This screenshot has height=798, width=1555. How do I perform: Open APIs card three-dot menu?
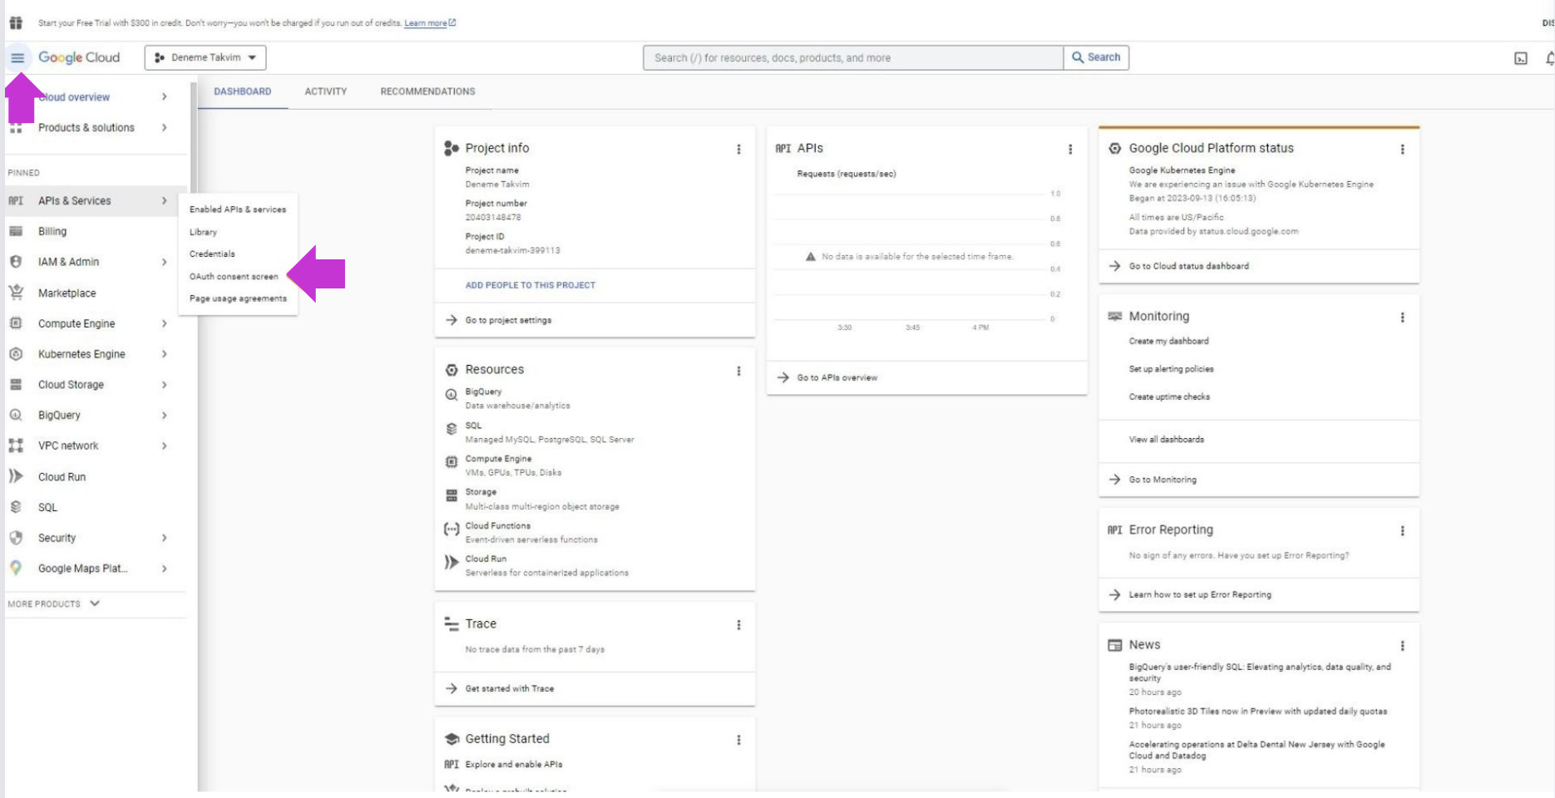pyautogui.click(x=1070, y=150)
